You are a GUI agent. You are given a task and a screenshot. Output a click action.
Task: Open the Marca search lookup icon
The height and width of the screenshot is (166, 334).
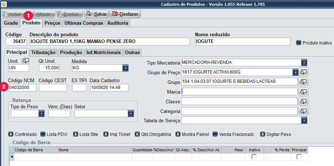(303, 91)
